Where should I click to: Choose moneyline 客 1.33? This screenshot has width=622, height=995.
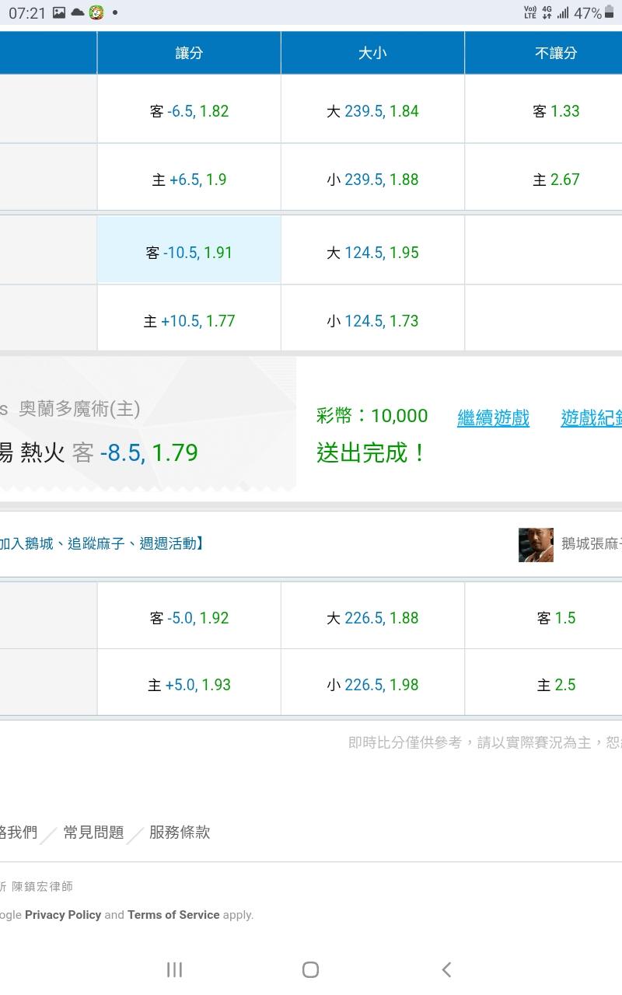pyautogui.click(x=556, y=111)
